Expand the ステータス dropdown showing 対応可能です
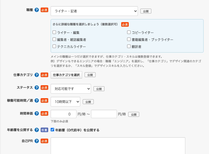Viewport: 209px width, 154px height. pos(71,88)
